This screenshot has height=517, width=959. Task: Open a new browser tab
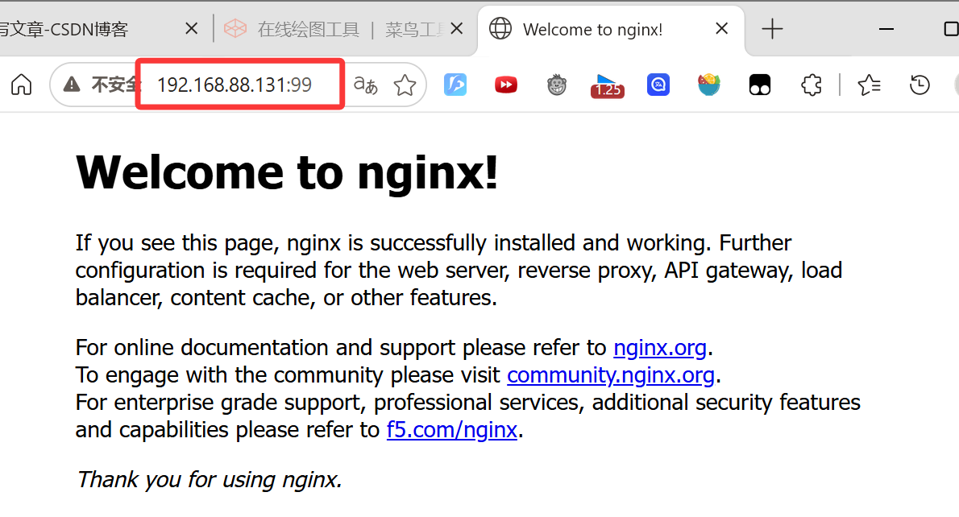772,29
